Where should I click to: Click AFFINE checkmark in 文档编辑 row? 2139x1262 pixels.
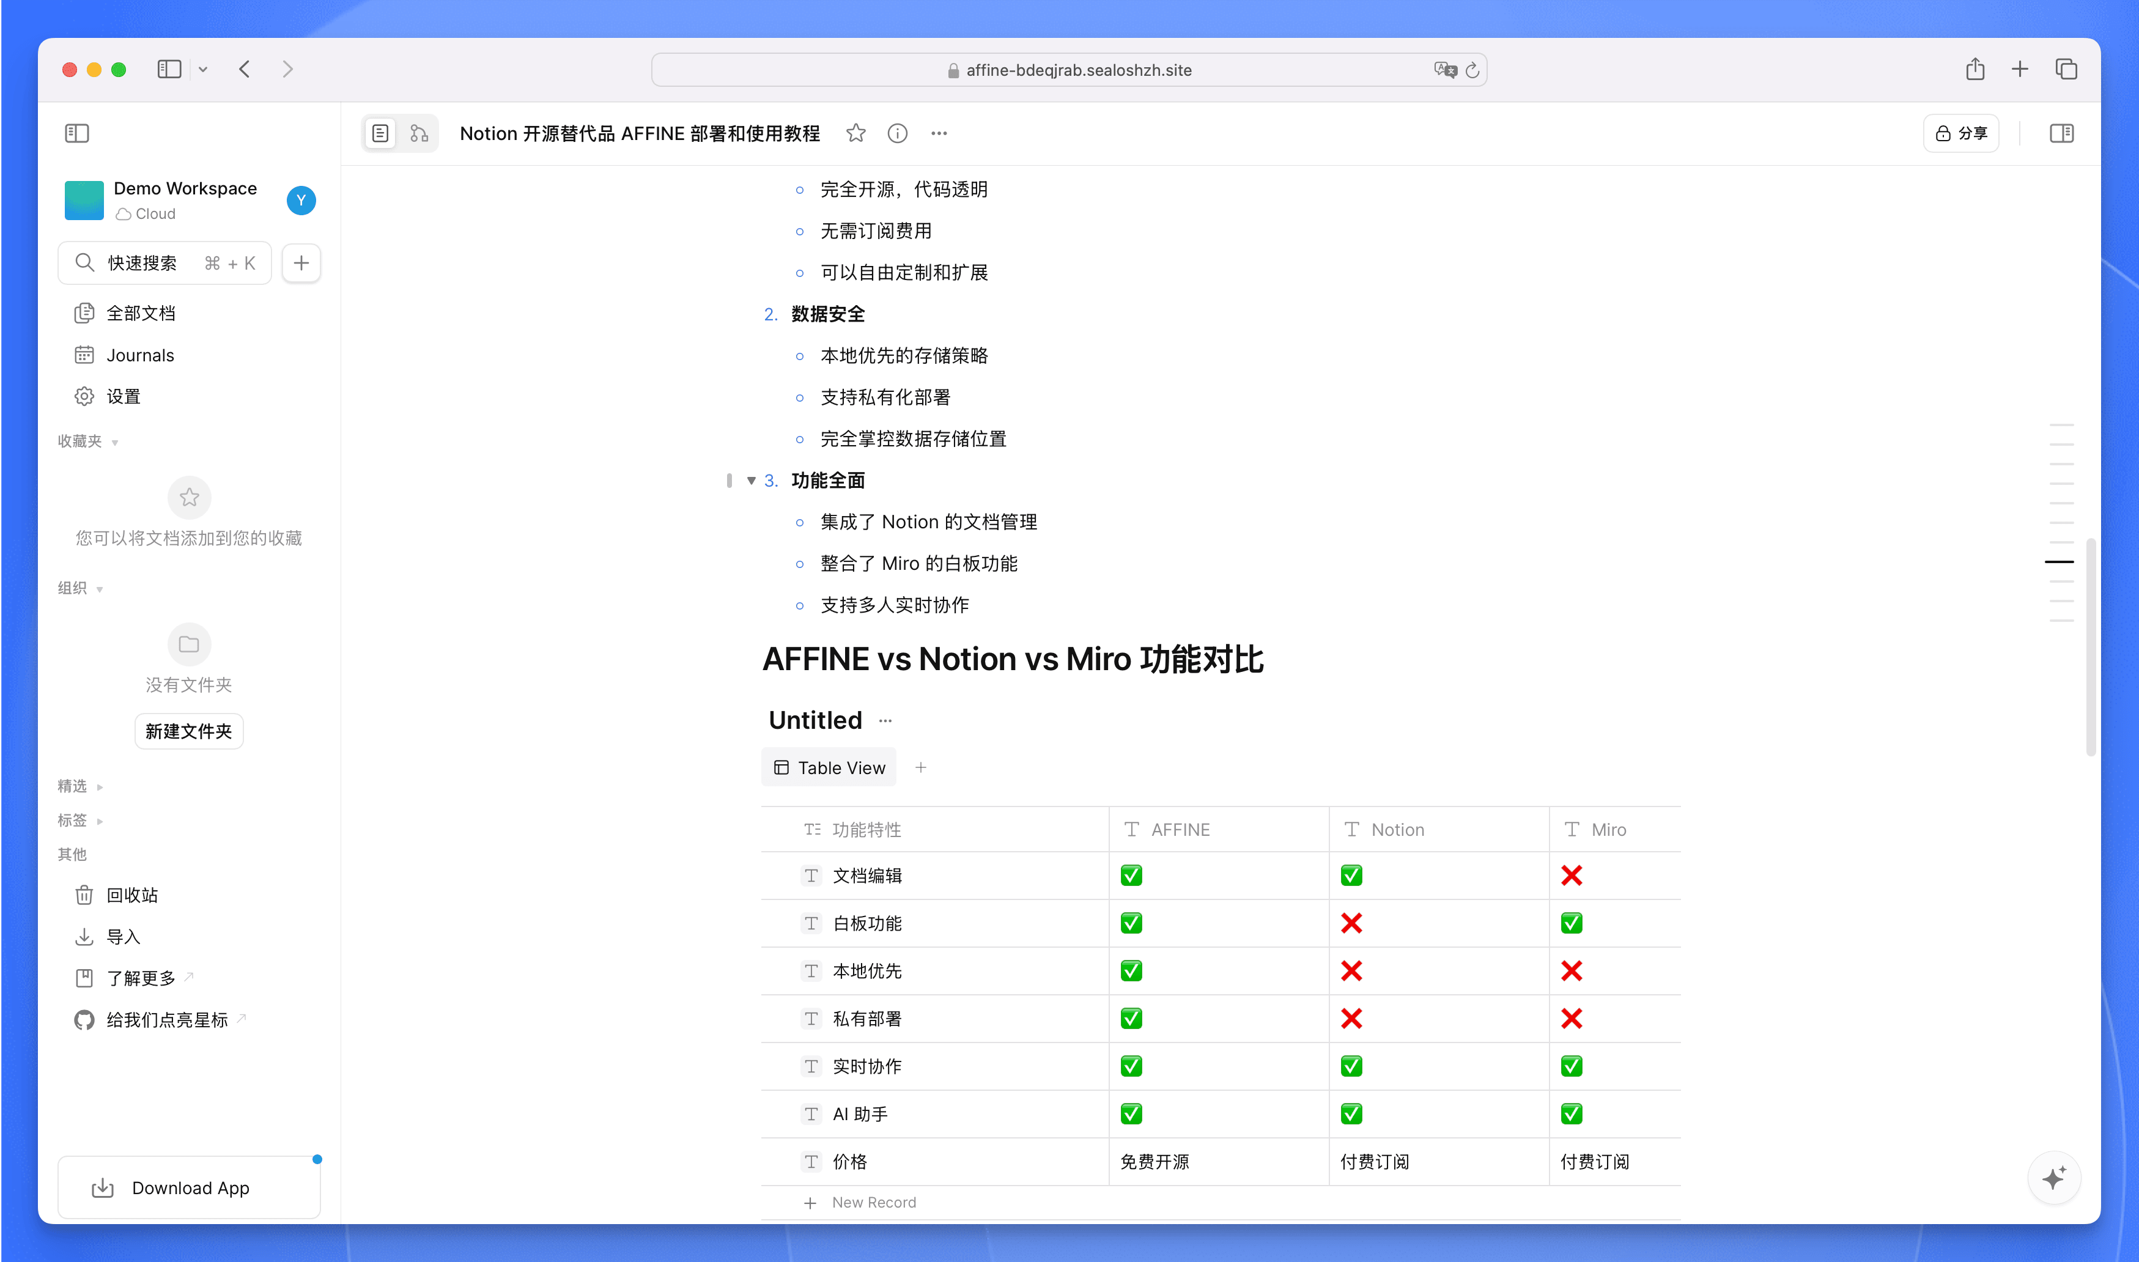coord(1131,876)
